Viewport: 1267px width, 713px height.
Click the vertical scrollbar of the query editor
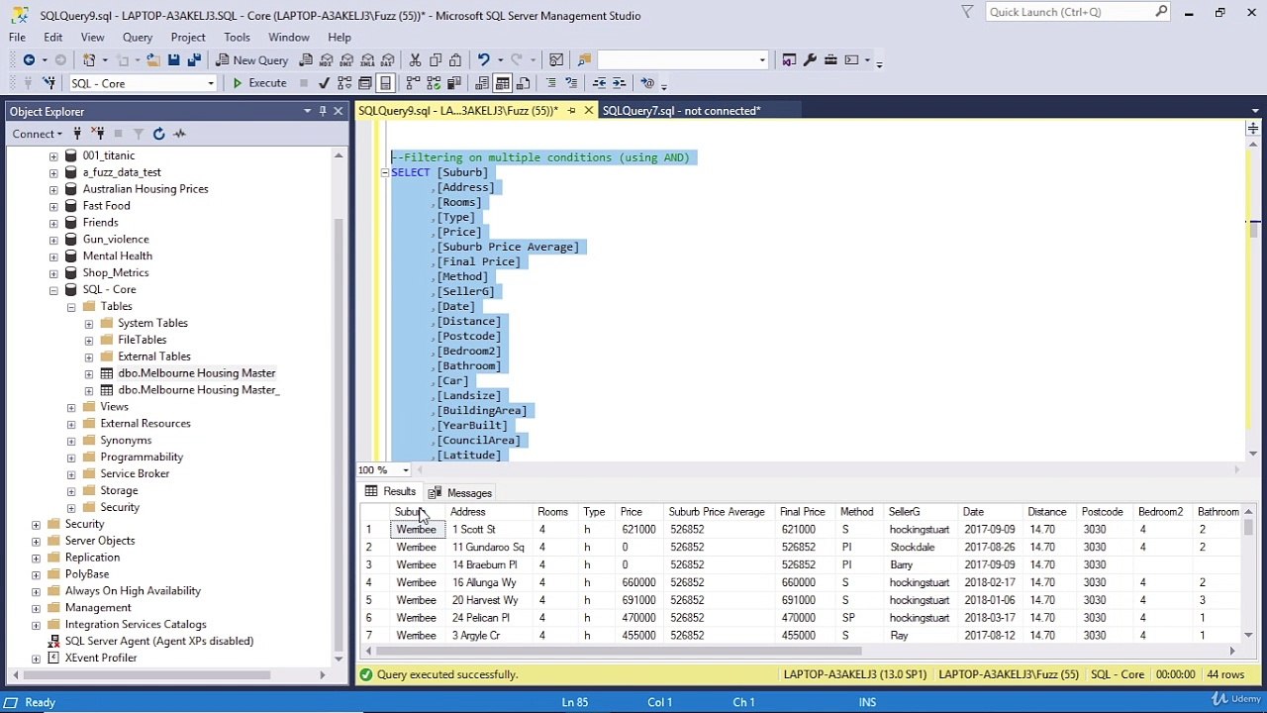click(1254, 229)
